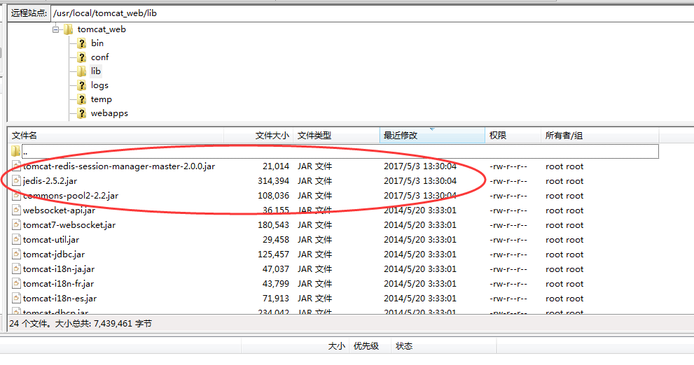Select the conf folder in tree

(x=99, y=57)
